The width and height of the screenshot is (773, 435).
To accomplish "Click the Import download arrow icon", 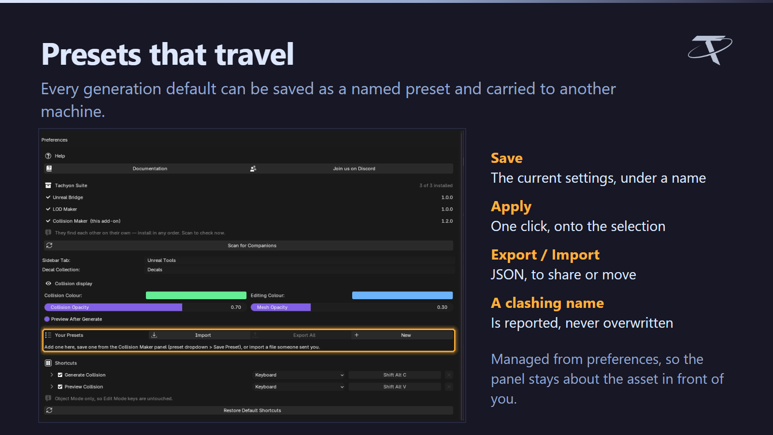I will point(154,335).
